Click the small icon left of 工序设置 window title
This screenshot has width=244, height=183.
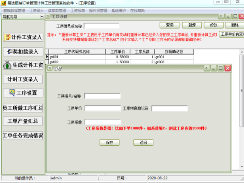click(48, 16)
